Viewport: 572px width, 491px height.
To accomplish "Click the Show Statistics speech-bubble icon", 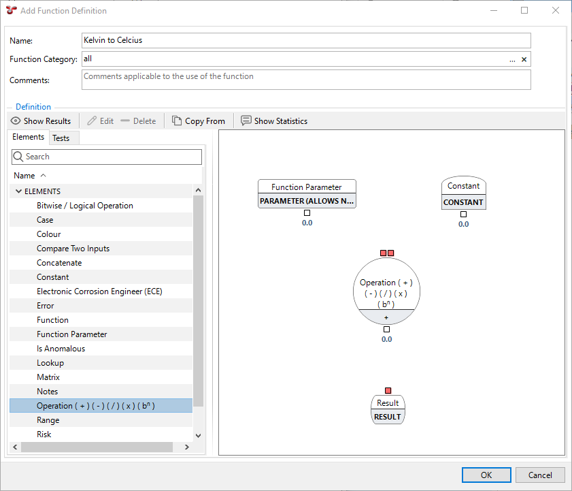I will tap(246, 121).
